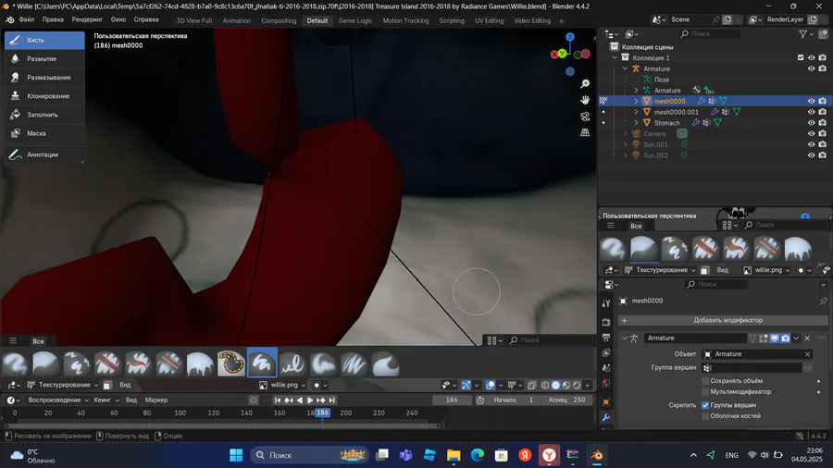Open the World properties tab
Screen dimensions: 833x468
coord(606,384)
